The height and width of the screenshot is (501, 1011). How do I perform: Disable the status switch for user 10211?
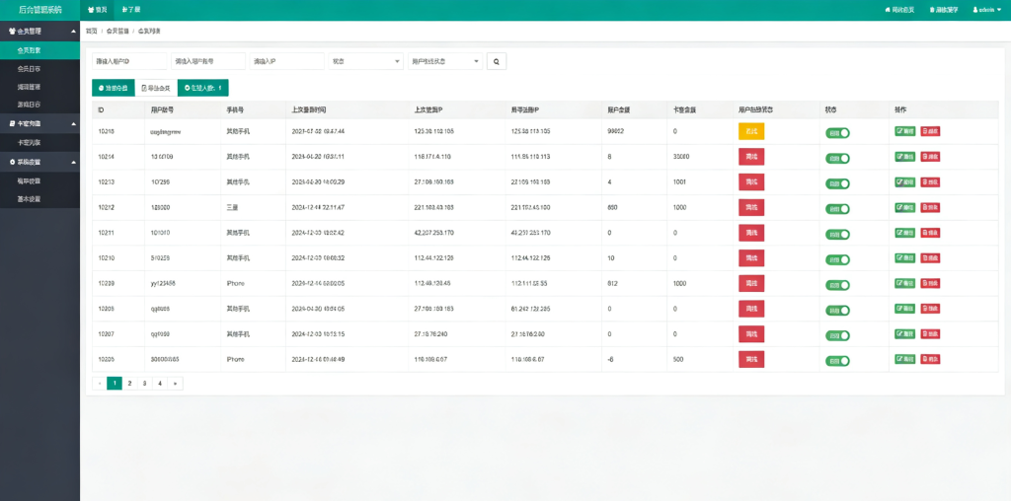pos(837,234)
